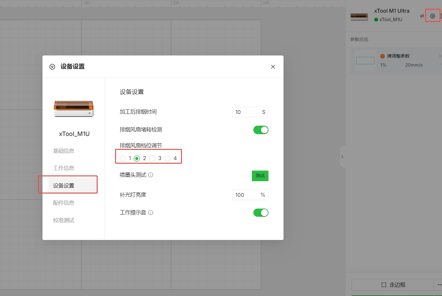Click green connection status dot xTool_M1U
This screenshot has width=442, height=296.
coord(376,20)
